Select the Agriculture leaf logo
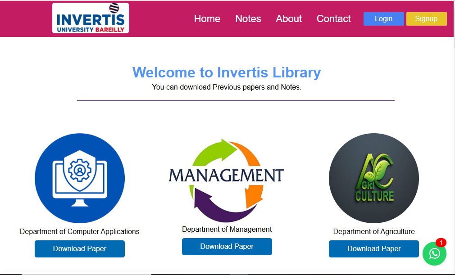455x275 pixels. [374, 178]
